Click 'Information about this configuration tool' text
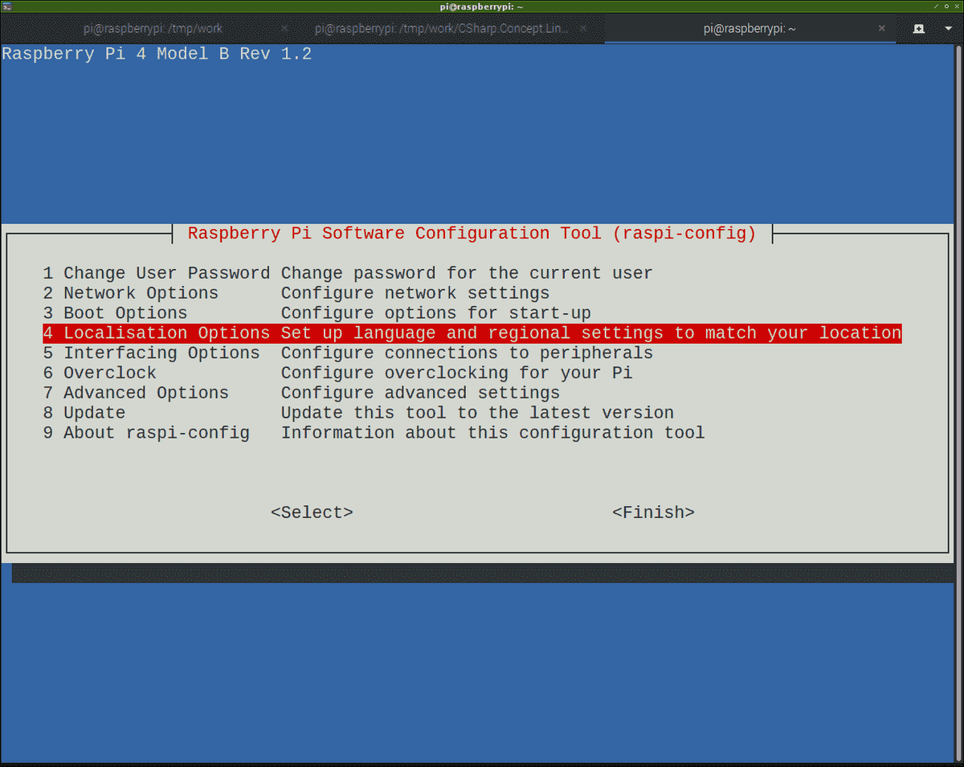Screen dimensions: 964x767 click(x=493, y=433)
